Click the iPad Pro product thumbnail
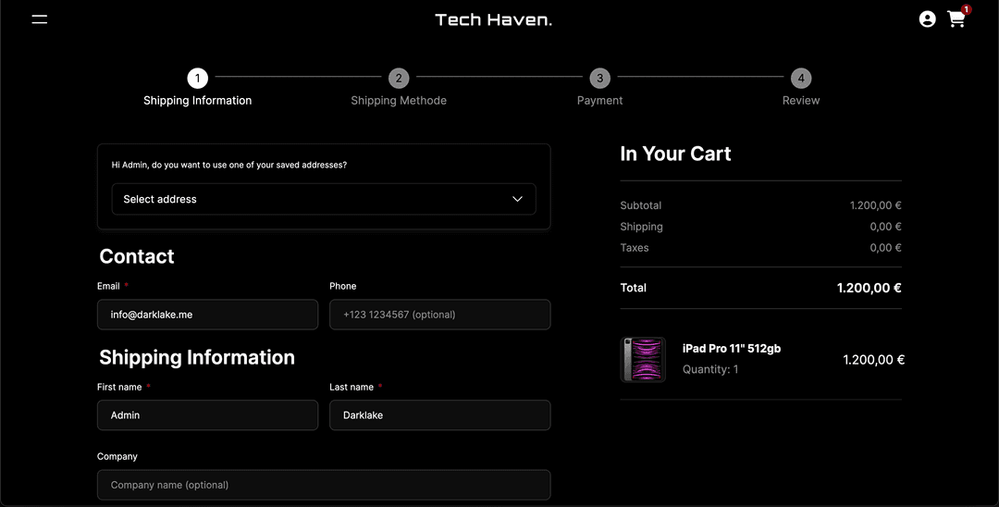 [643, 359]
